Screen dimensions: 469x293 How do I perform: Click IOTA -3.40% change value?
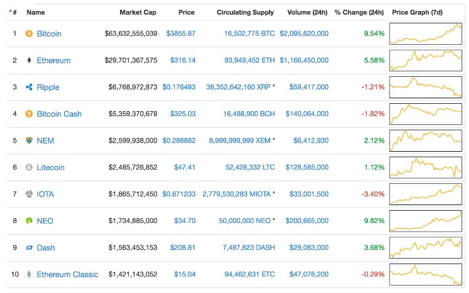tap(373, 194)
